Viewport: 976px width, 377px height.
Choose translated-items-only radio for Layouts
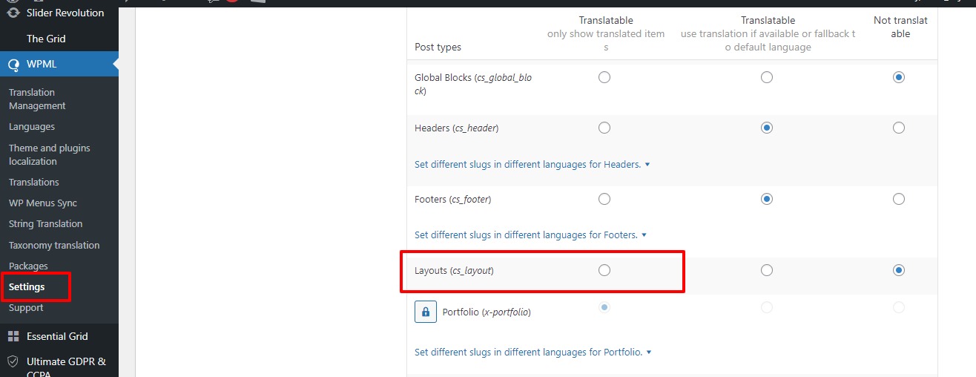604,270
